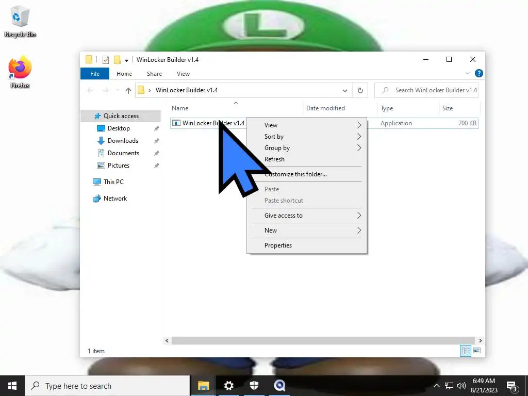Open the volume speaker tray icon
This screenshot has width=528, height=396.
(x=461, y=386)
